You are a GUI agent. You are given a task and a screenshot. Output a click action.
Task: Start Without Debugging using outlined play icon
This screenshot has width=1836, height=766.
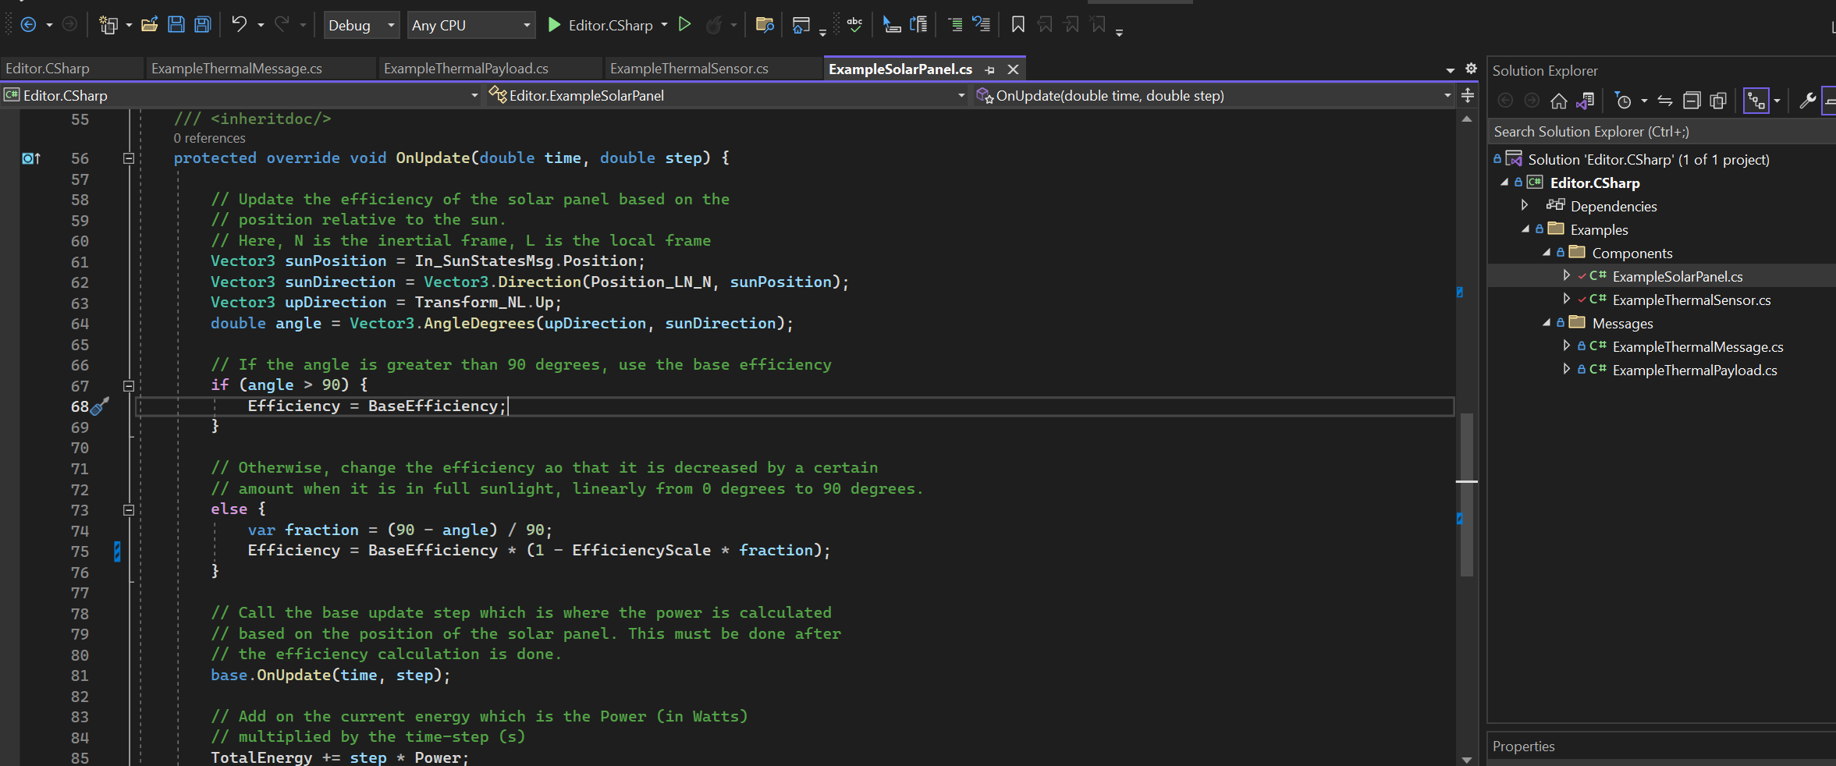click(684, 24)
